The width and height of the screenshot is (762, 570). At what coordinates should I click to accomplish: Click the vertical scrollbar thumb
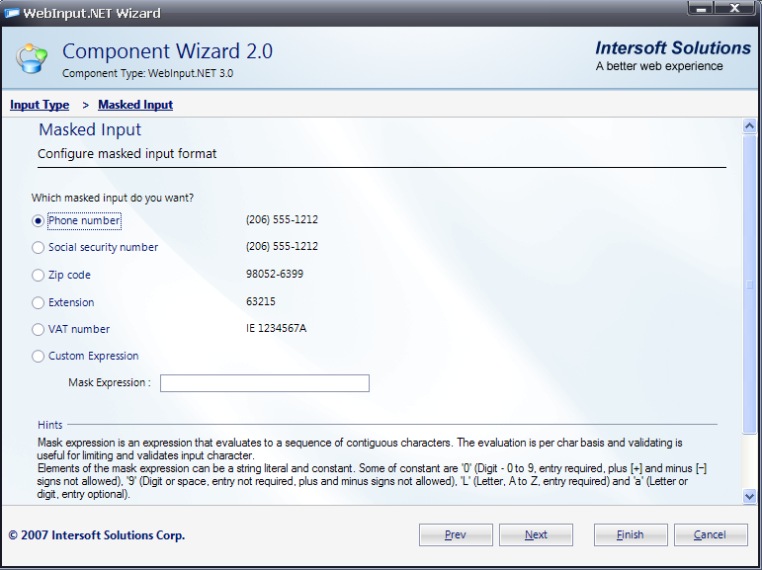click(x=749, y=285)
